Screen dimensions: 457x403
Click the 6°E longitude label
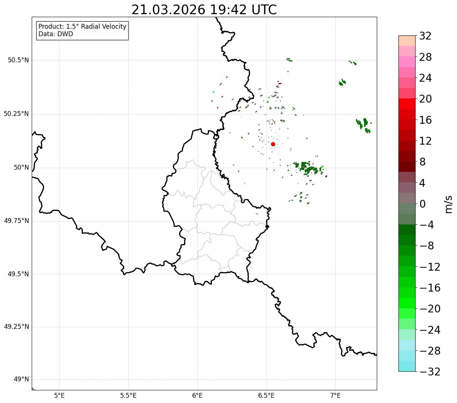pyautogui.click(x=197, y=396)
